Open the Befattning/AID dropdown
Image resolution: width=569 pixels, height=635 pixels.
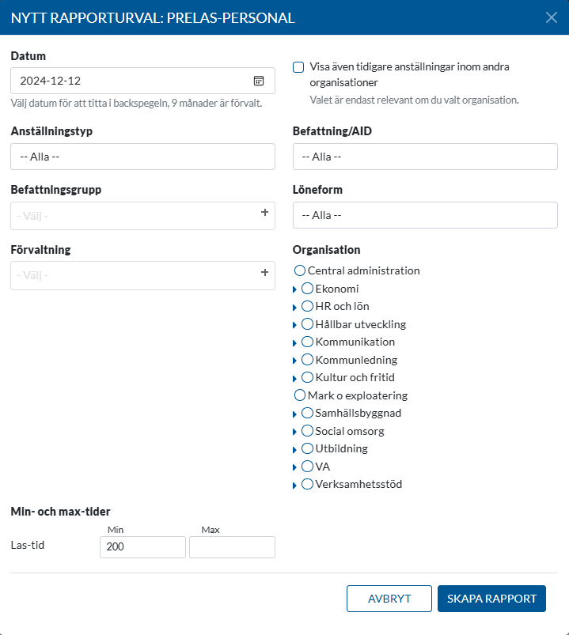[425, 157]
